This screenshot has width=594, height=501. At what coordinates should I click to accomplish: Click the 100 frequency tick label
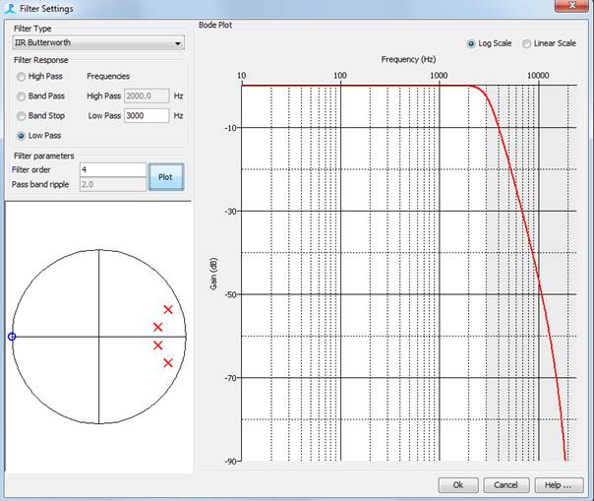tap(340, 76)
